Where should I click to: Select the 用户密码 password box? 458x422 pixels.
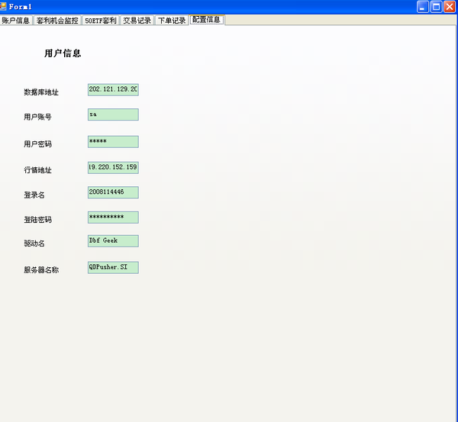point(113,142)
